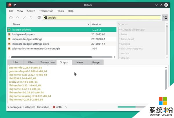Open the View menu

point(20,11)
